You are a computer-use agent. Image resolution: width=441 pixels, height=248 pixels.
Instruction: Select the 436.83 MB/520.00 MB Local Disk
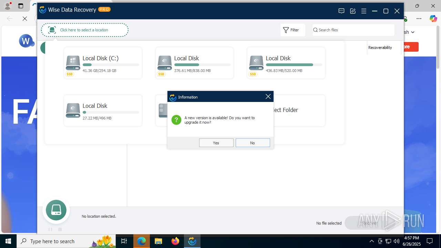click(x=286, y=63)
